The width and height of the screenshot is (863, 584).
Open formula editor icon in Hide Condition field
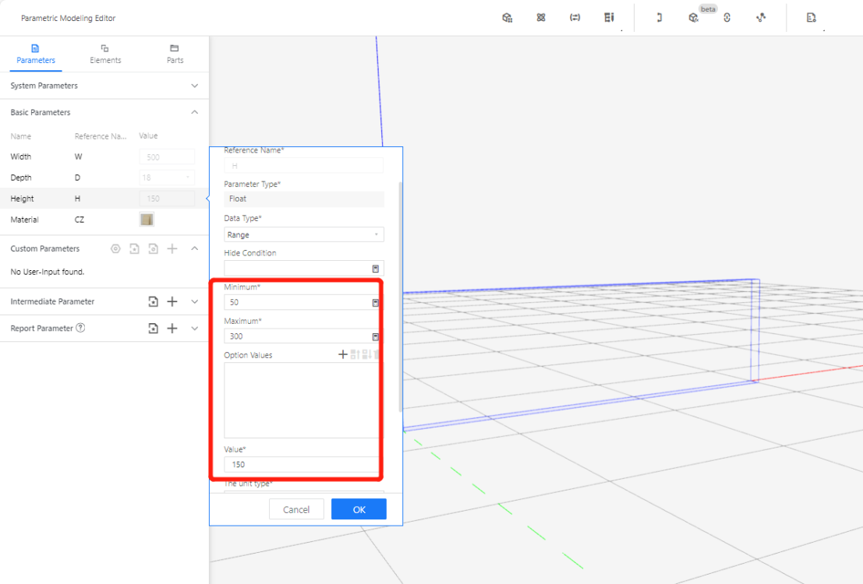click(375, 269)
